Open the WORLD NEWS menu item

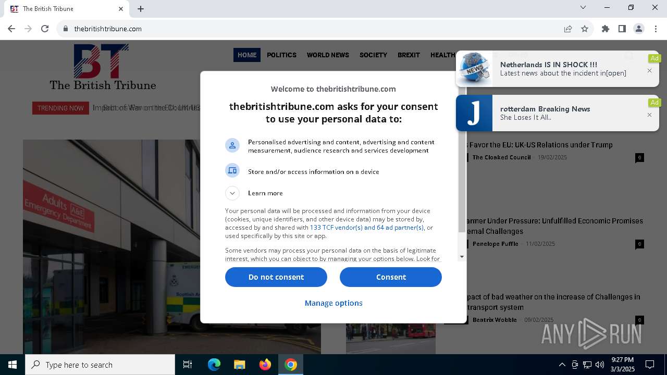[328, 55]
